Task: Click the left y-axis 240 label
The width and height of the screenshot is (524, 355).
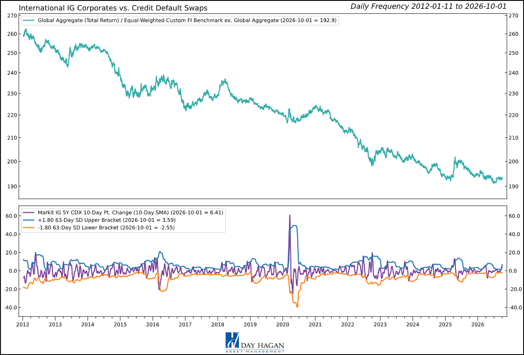Action: tap(12, 73)
